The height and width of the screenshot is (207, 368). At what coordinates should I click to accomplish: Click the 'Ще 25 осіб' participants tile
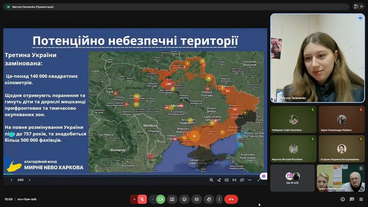pyautogui.click(x=292, y=178)
